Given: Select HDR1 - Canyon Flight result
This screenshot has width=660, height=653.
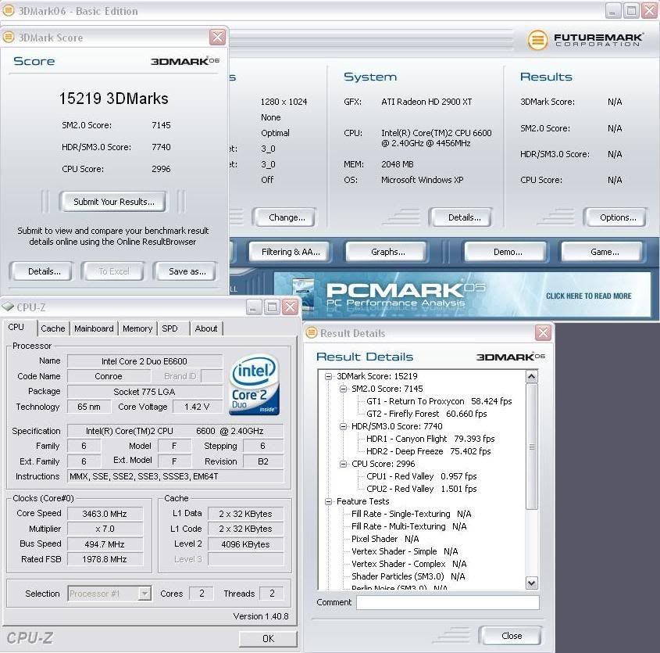Looking at the screenshot, I should [x=430, y=439].
